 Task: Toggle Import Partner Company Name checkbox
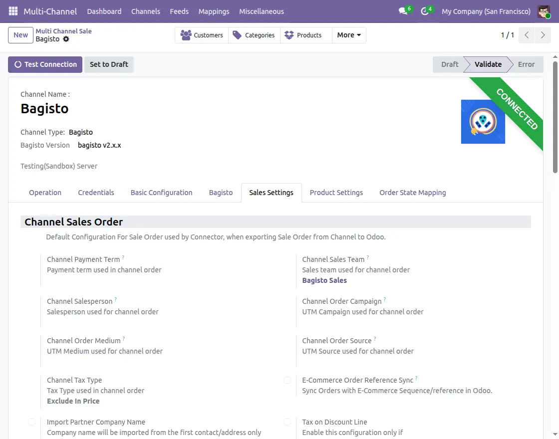click(32, 422)
